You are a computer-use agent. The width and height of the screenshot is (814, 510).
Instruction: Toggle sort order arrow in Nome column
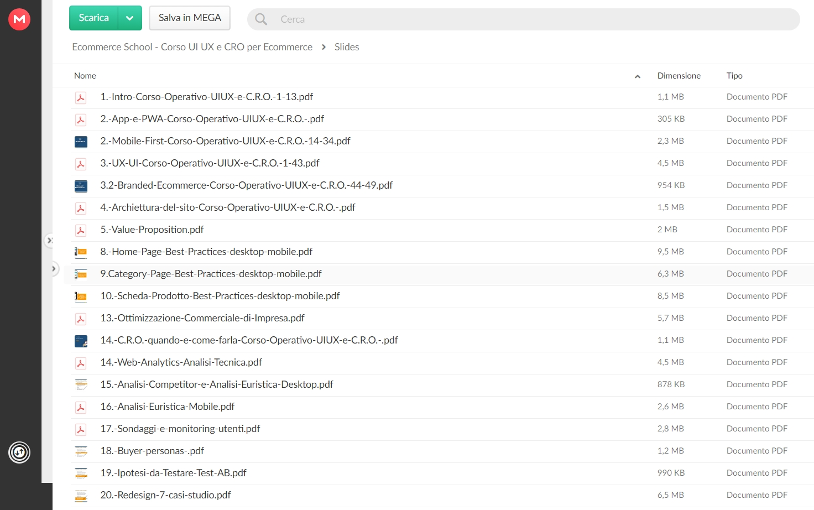tap(638, 76)
